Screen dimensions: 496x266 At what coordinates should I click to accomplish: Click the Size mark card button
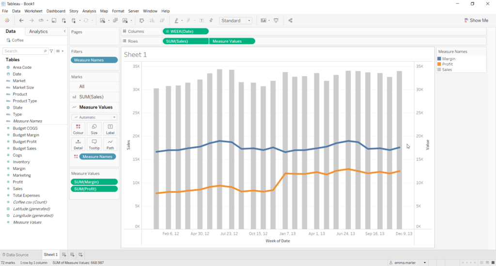(x=94, y=129)
